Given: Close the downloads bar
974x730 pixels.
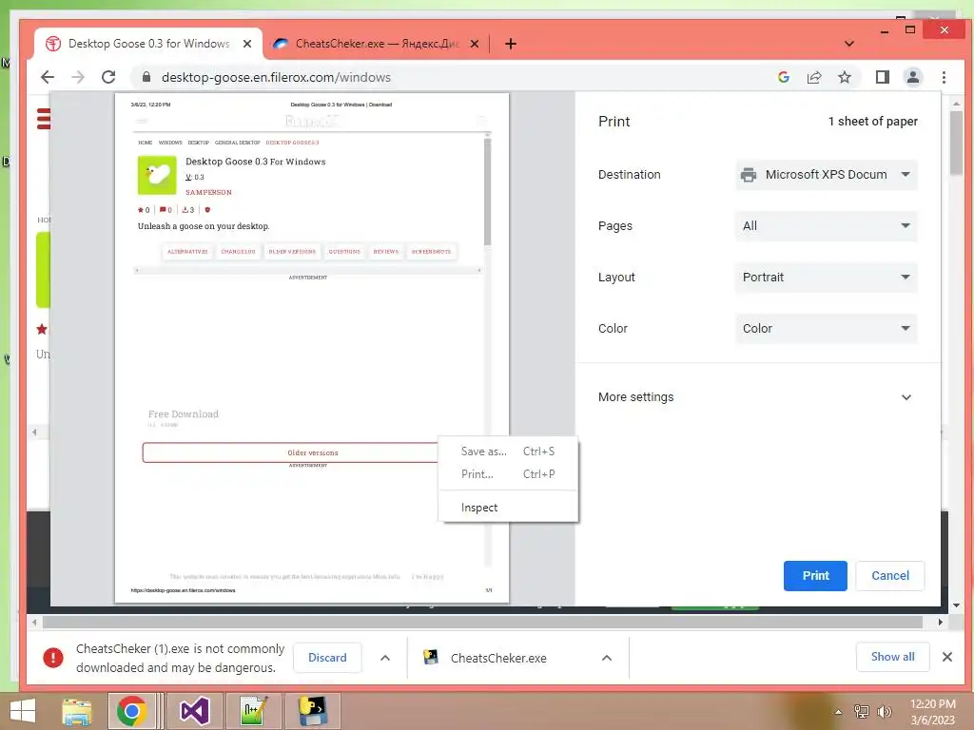Looking at the screenshot, I should click(947, 657).
